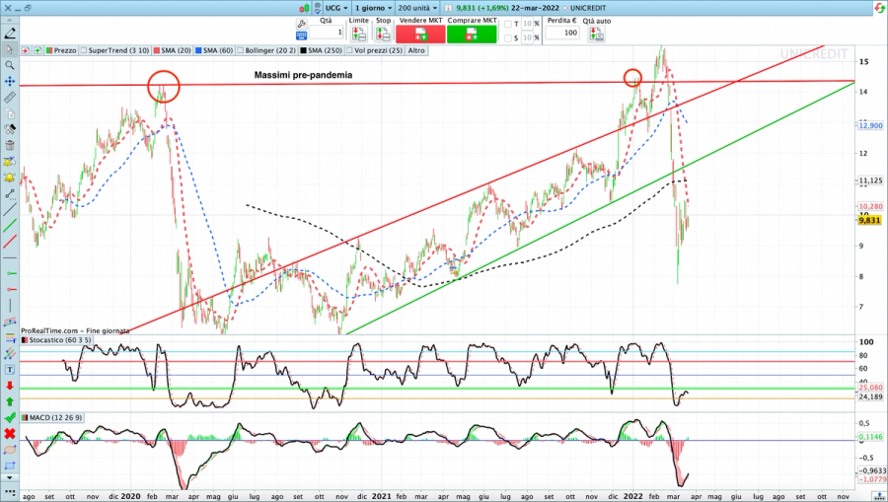Viewport: 888px width, 502px height.
Task: Toggle the SuperTrend (3 10) checkbox
Action: point(83,50)
